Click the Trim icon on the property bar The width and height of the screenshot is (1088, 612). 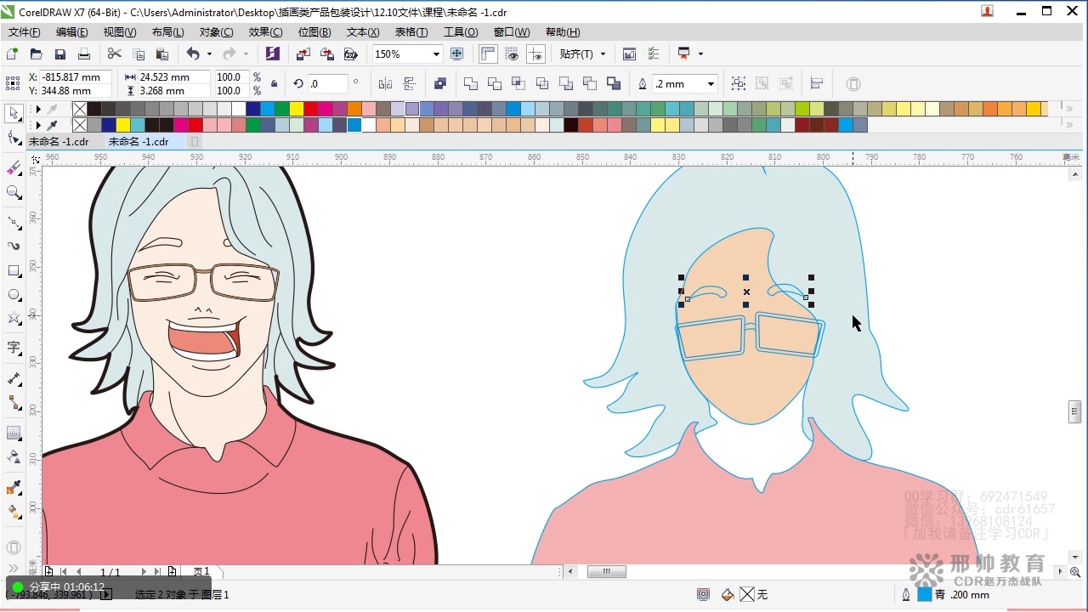(494, 83)
